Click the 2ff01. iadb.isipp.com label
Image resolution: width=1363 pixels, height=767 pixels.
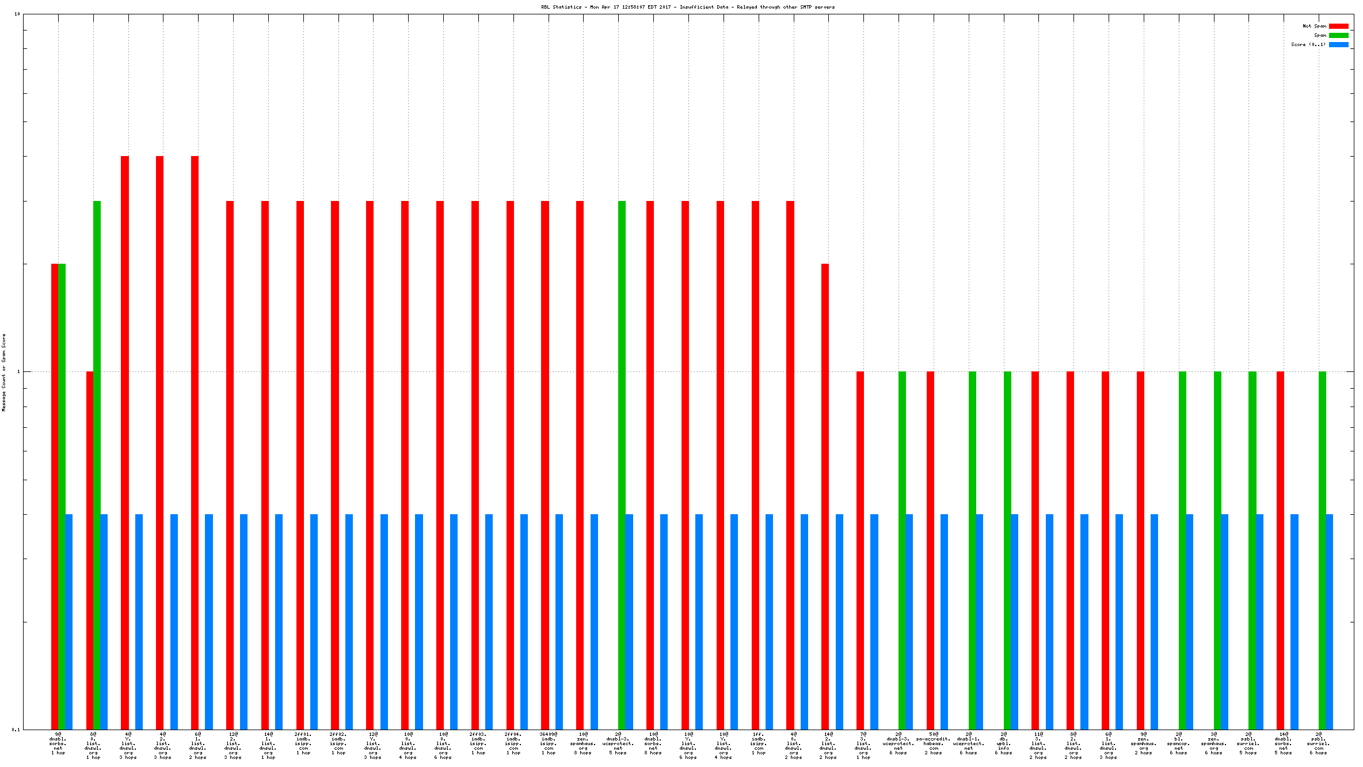tap(303, 743)
